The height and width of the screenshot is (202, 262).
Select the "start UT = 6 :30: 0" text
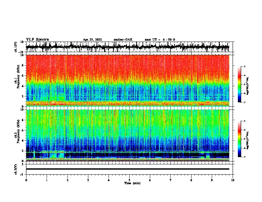tap(160, 40)
